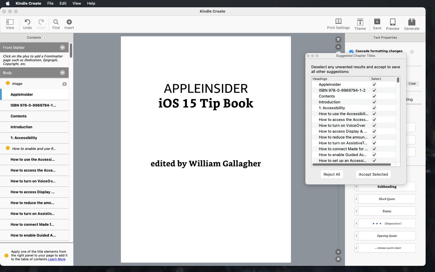Apply the Block Quote style
This screenshot has width=435, height=272.
pos(387,199)
